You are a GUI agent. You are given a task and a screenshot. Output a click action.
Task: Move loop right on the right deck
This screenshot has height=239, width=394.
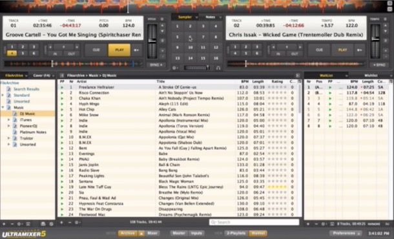coord(300,47)
